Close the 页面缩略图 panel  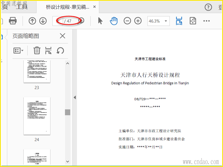(62, 36)
